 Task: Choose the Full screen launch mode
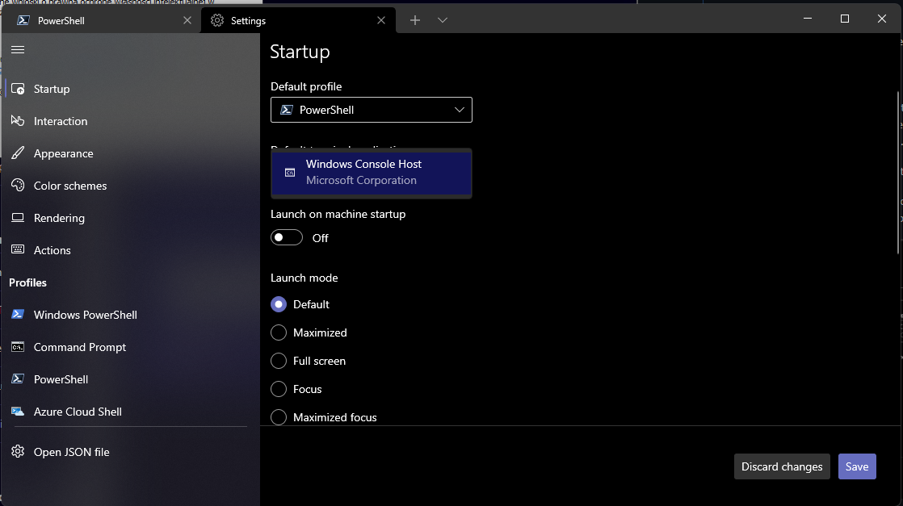tap(279, 361)
